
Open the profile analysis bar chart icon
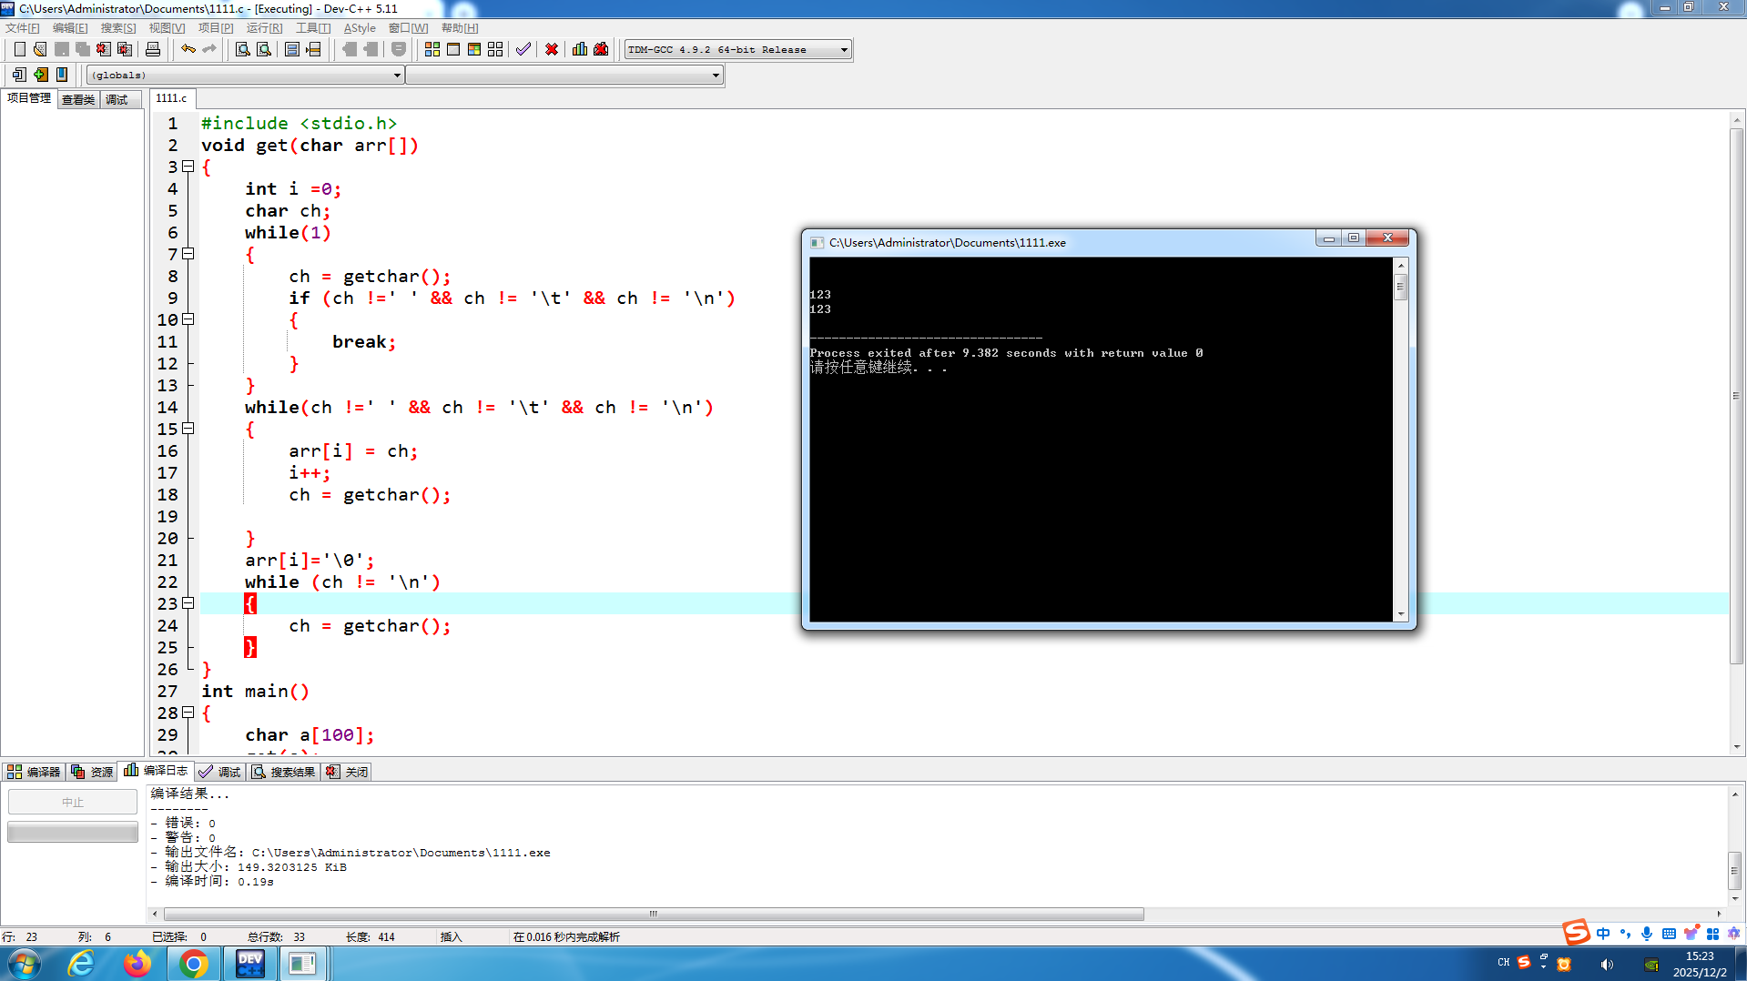pos(580,49)
